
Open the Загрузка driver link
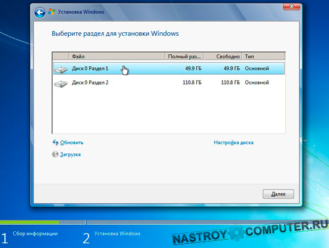pos(71,154)
